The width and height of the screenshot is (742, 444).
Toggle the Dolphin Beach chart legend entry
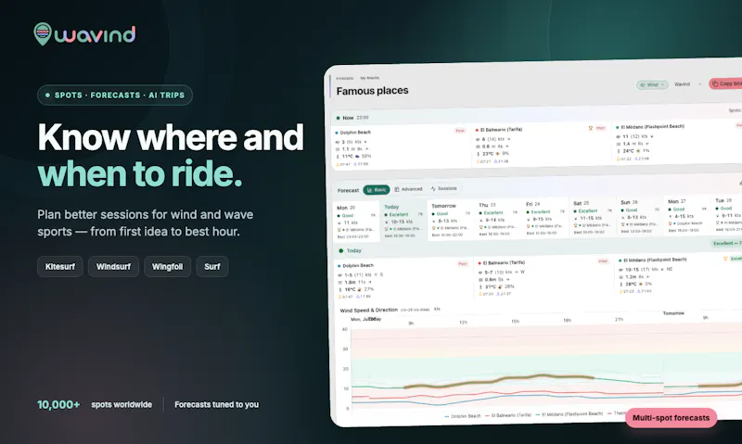tap(462, 416)
